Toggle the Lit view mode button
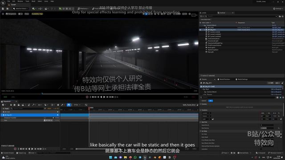 (20, 14)
